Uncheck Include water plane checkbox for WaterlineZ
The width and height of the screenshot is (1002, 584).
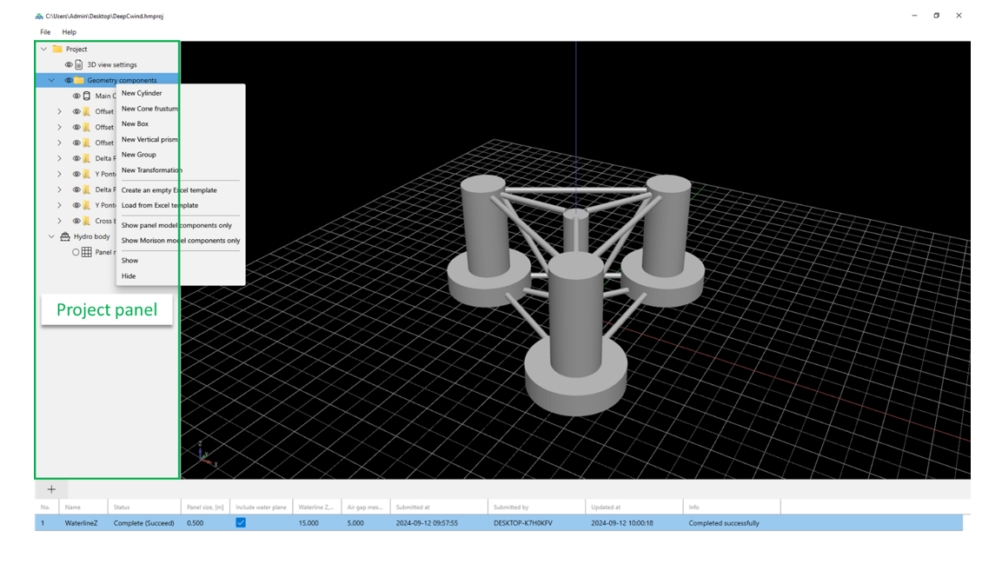(x=241, y=522)
